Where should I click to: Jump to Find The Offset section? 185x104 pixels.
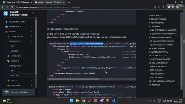[x=157, y=74]
